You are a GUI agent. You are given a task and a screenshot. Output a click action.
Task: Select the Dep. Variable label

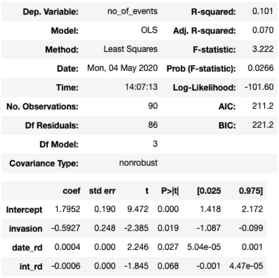coord(51,12)
